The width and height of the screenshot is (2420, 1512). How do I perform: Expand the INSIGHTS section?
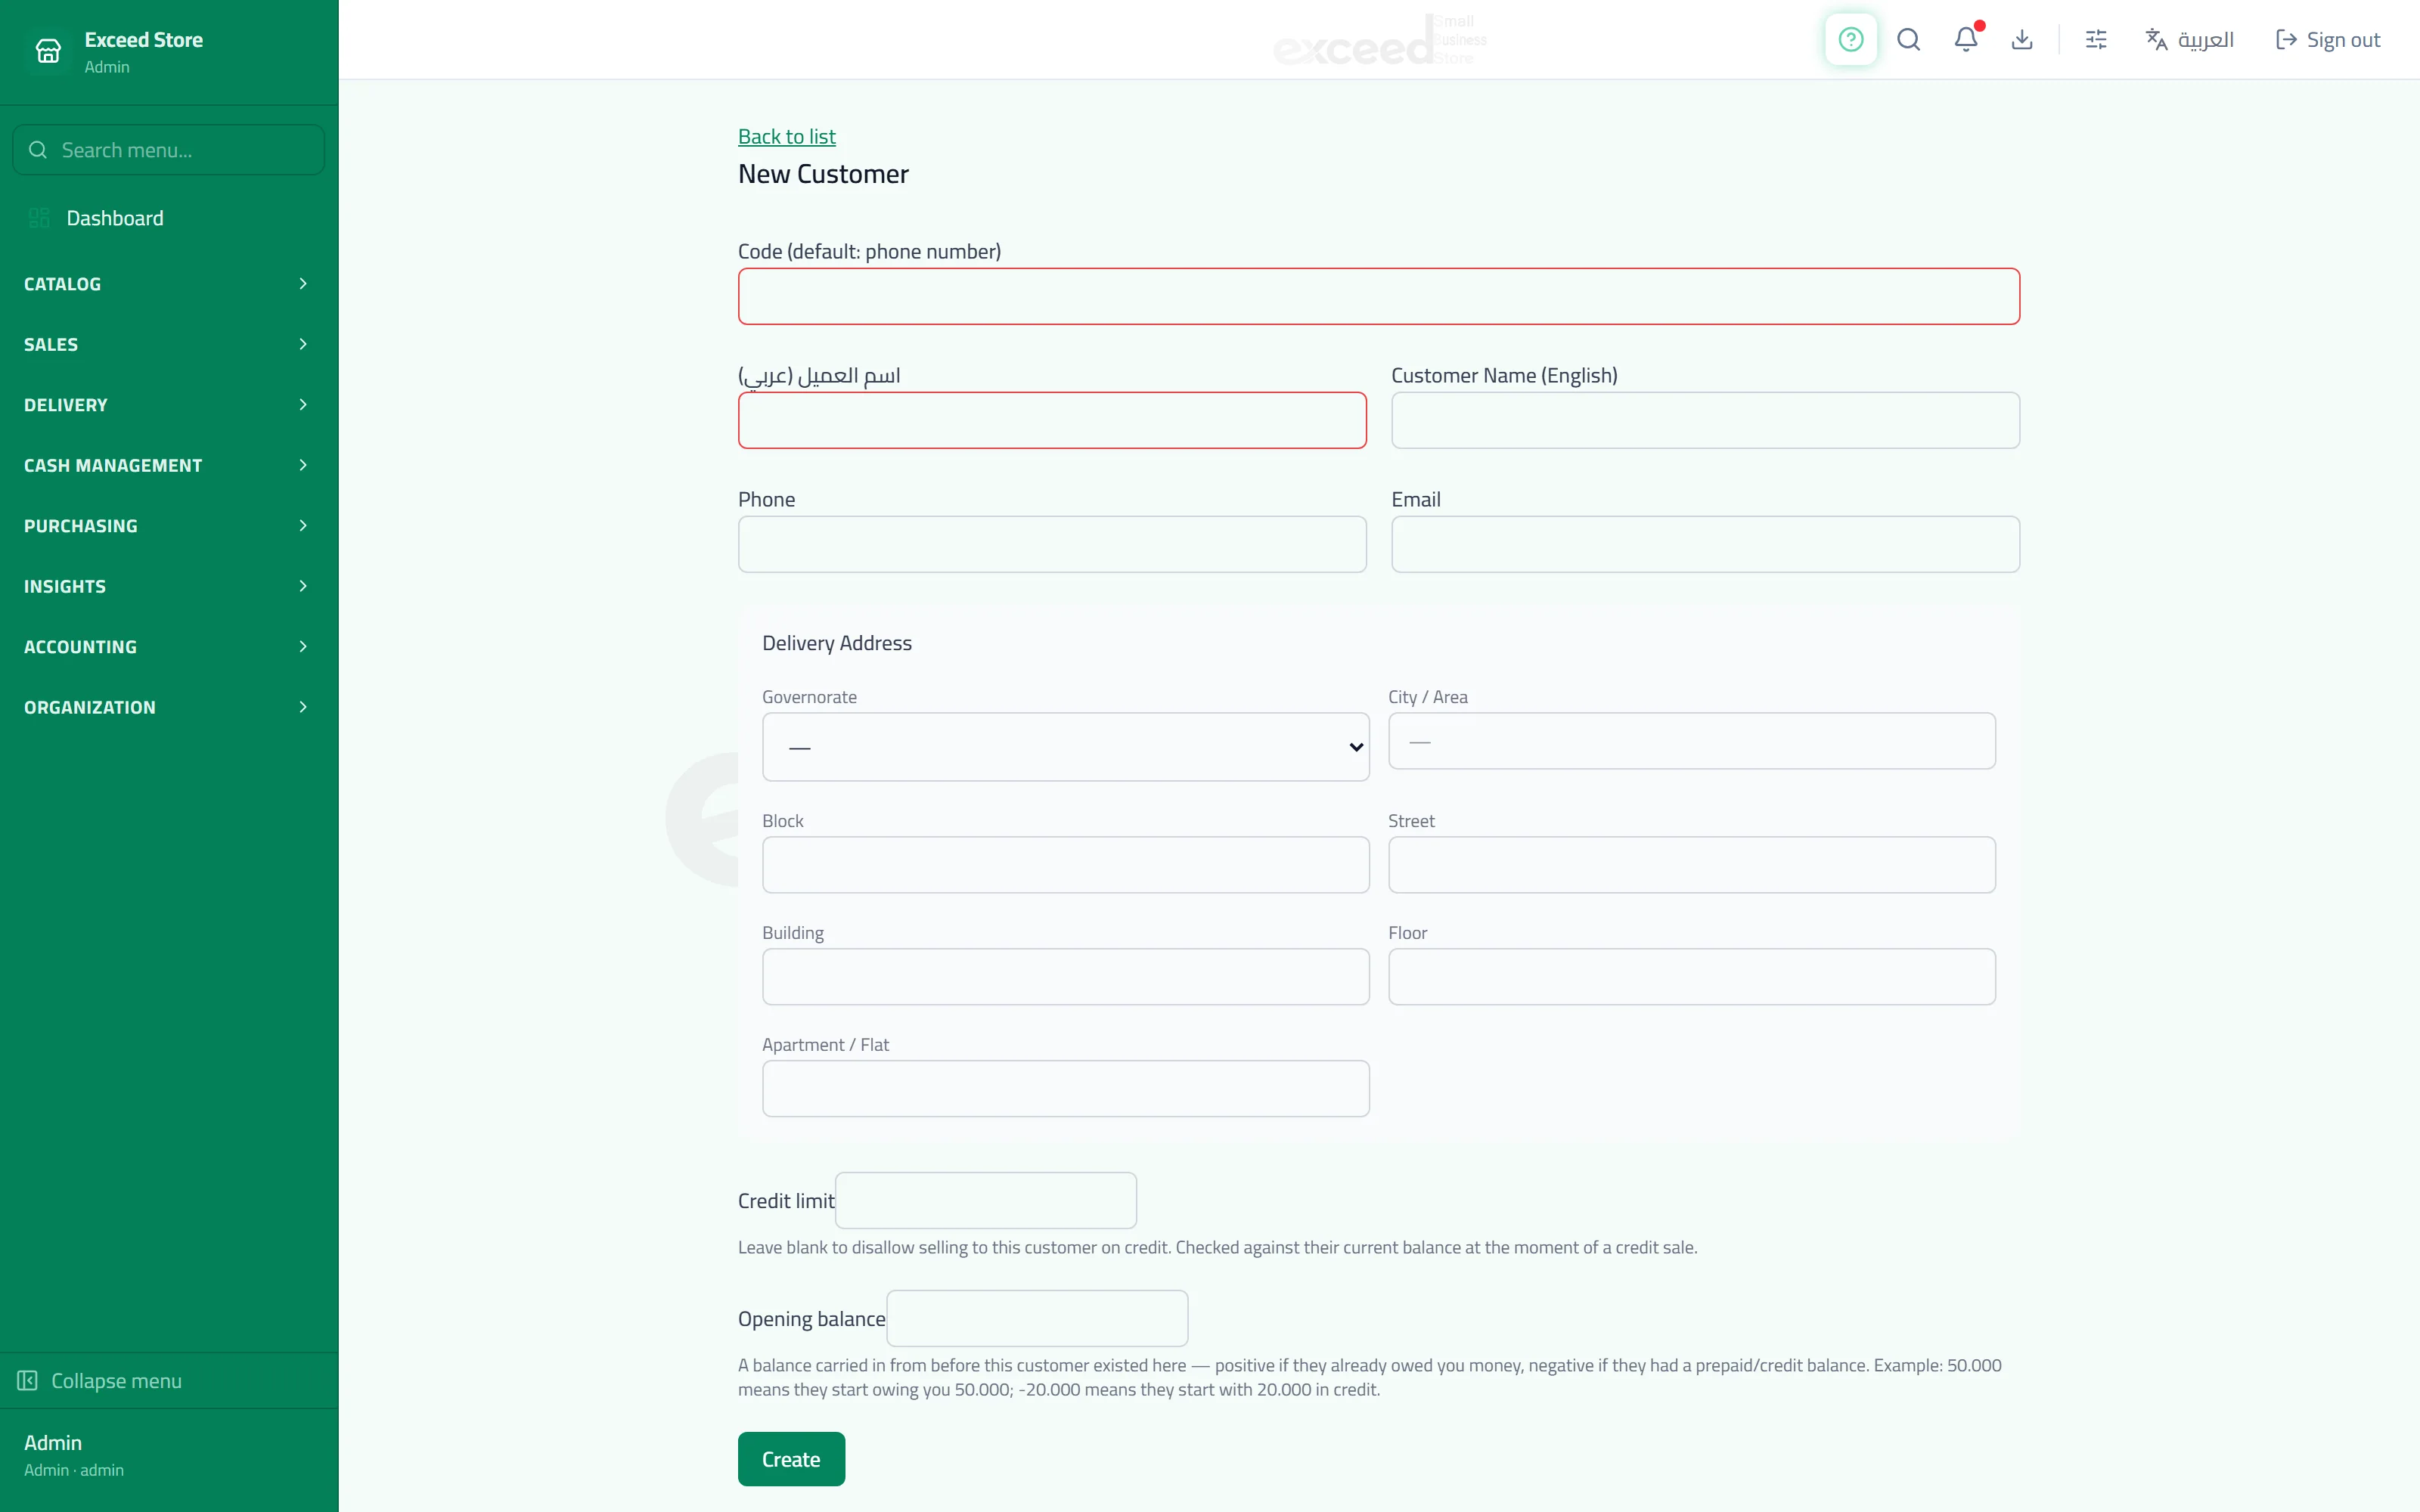coord(168,586)
